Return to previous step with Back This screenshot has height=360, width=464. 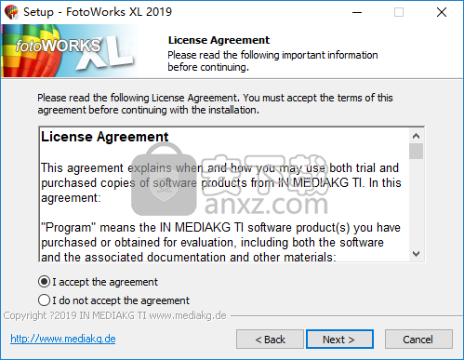pos(270,340)
